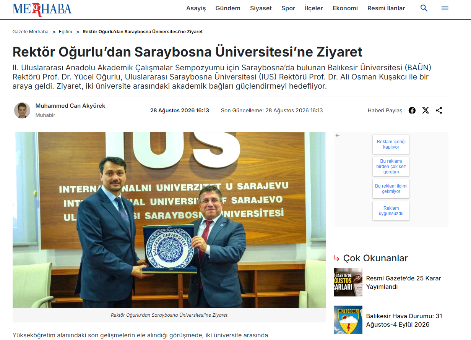This screenshot has height=340, width=471.
Task: Open Muhammed Can Akyürek author avatar
Action: click(22, 110)
